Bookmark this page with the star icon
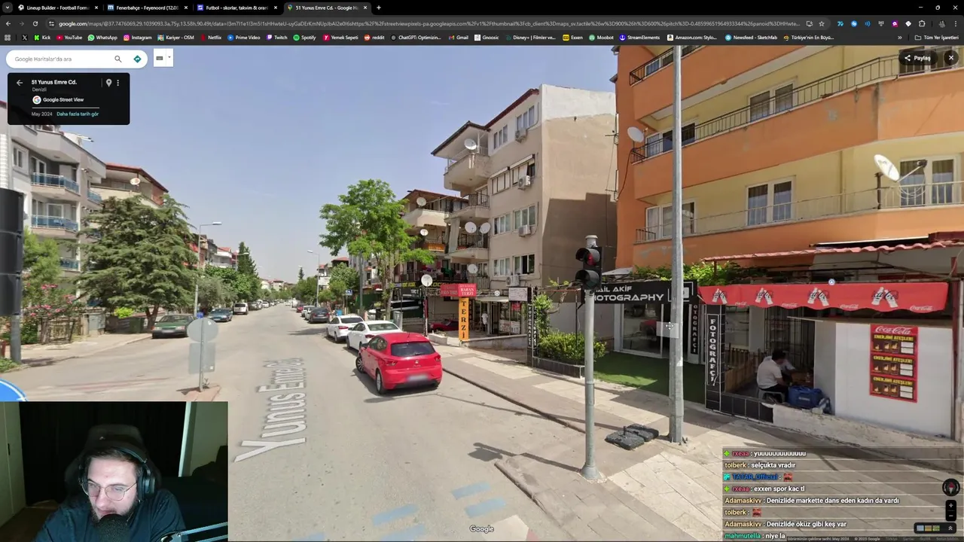The height and width of the screenshot is (542, 964). tap(822, 23)
